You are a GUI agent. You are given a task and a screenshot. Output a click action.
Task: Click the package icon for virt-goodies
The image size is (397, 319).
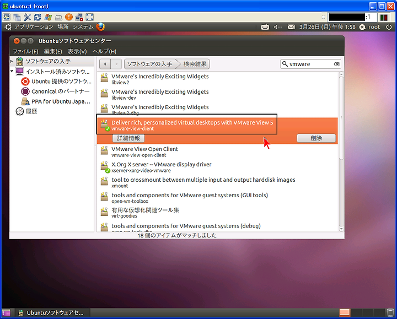[104, 212]
